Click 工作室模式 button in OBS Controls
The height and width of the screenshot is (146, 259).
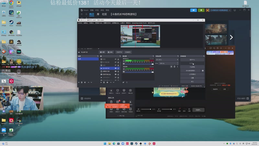pos(192,74)
